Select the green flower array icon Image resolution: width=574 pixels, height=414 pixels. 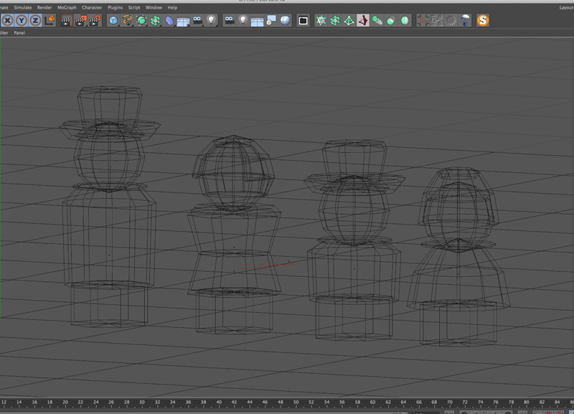pos(335,21)
